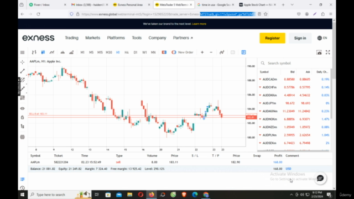
Task: Expand the AUDSEKm symbol row
Action: pyautogui.click(x=260, y=143)
